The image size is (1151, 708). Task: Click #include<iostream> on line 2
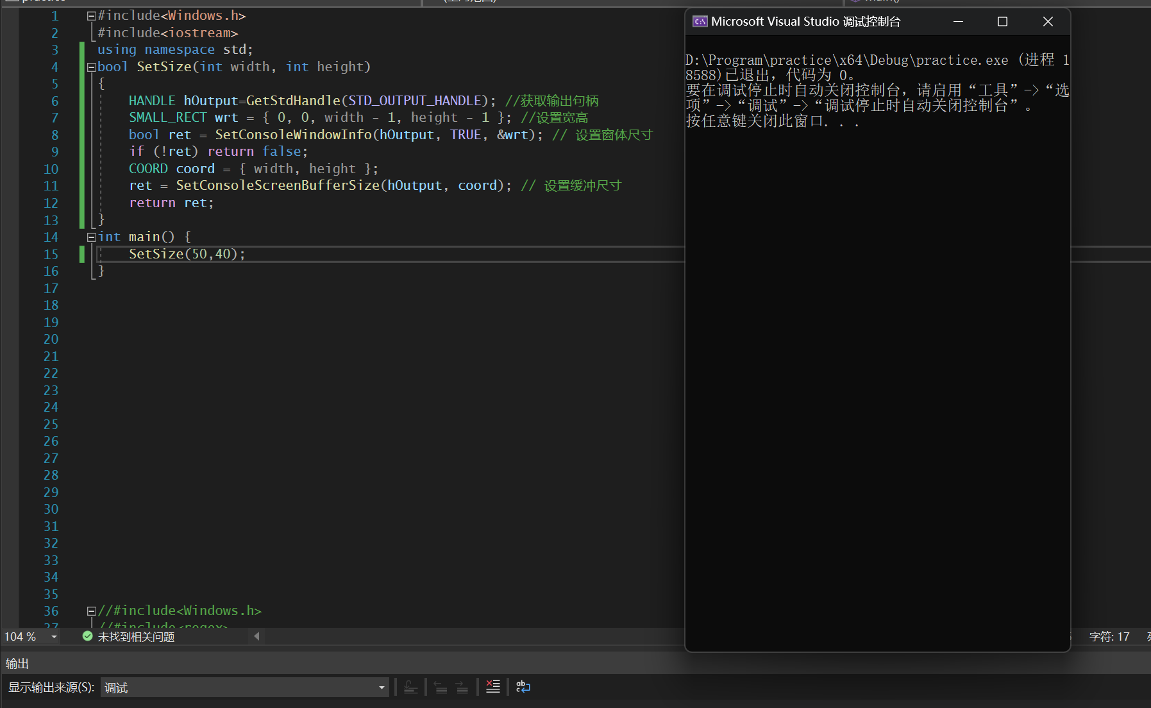click(168, 33)
